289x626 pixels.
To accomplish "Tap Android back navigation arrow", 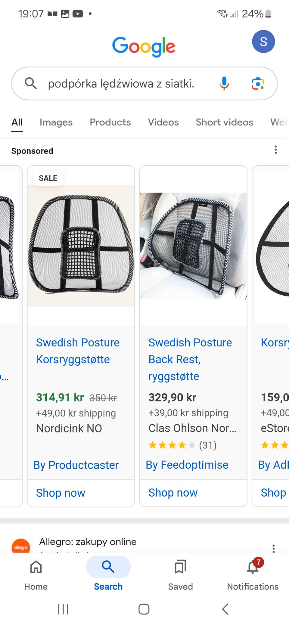I will pos(225,609).
